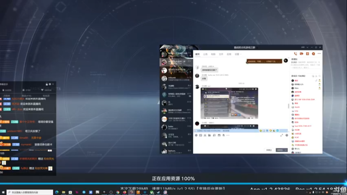Open the chat toolbar's three-dot more tools
The height and width of the screenshot is (195, 347).
point(228,135)
